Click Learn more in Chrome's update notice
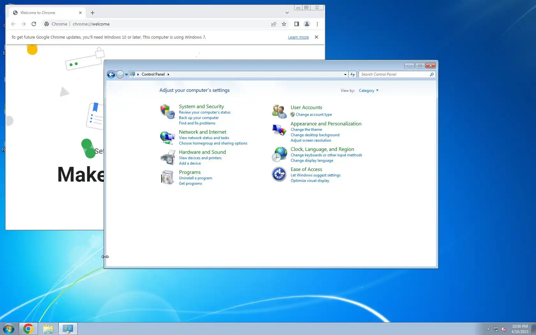This screenshot has width=536, height=335. (298, 37)
